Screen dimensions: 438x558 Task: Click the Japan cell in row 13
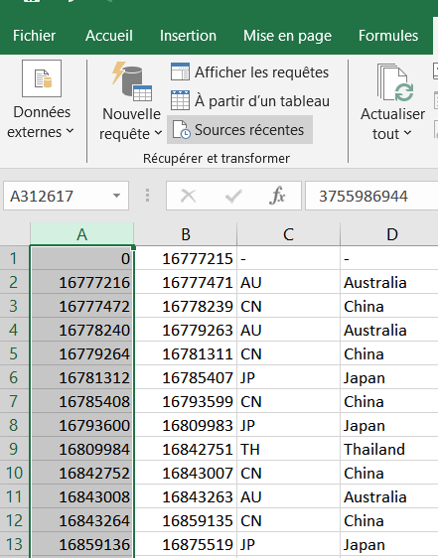coord(389,544)
